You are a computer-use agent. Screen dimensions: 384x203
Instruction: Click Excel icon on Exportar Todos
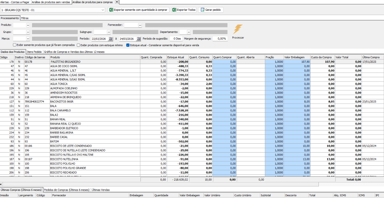click(x=174, y=10)
